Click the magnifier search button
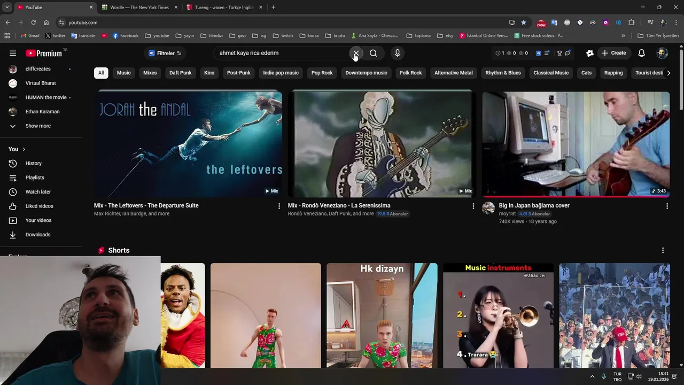 click(x=374, y=53)
